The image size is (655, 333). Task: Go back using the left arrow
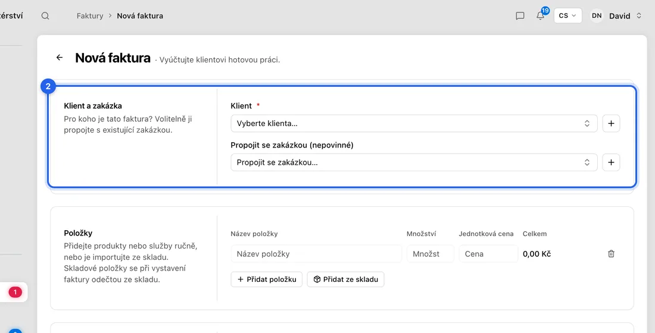pyautogui.click(x=60, y=58)
